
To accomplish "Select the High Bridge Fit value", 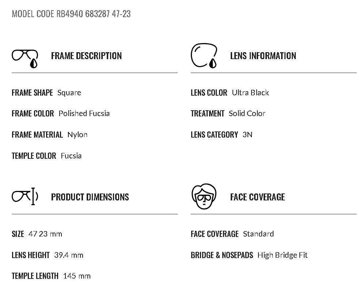I will 283,255.
